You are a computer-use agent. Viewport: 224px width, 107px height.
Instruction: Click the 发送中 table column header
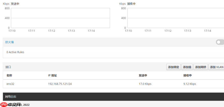coord(143,75)
